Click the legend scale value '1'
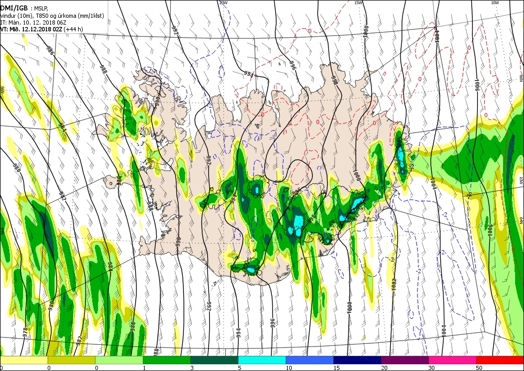524x371 pixels. click(x=145, y=368)
